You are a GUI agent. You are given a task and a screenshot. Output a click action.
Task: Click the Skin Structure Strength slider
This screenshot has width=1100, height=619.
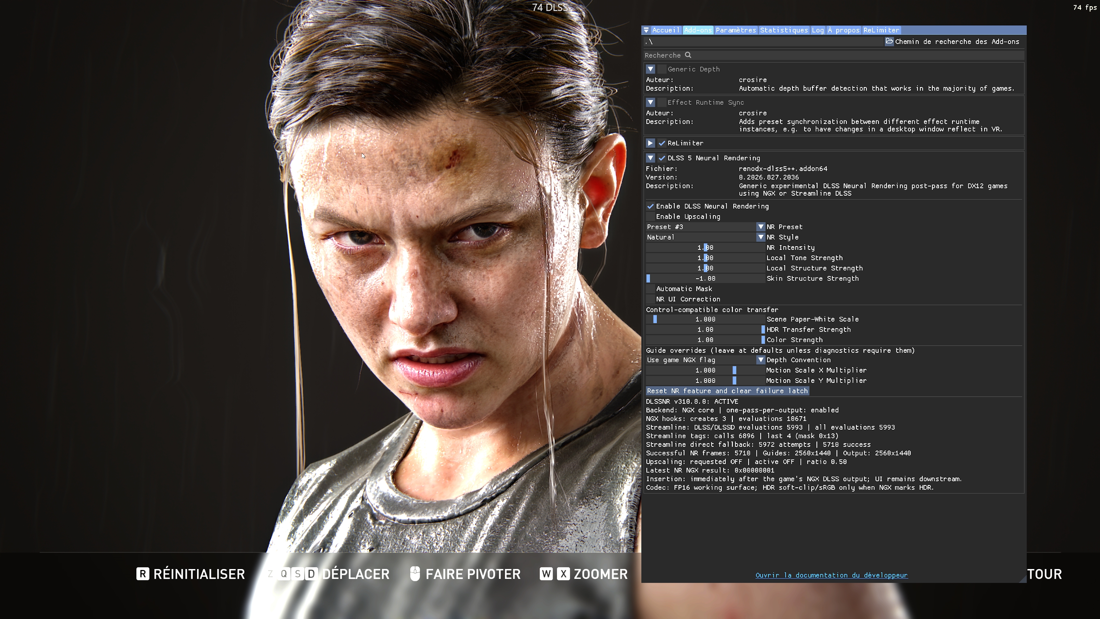(705, 278)
